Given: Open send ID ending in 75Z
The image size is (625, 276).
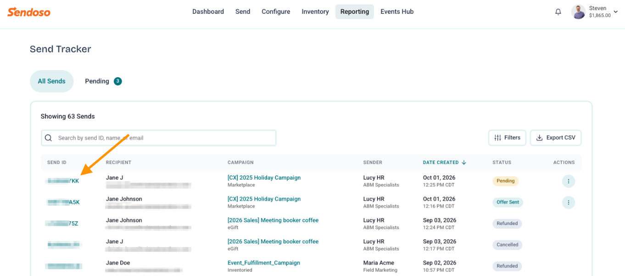Looking at the screenshot, I should (62, 224).
